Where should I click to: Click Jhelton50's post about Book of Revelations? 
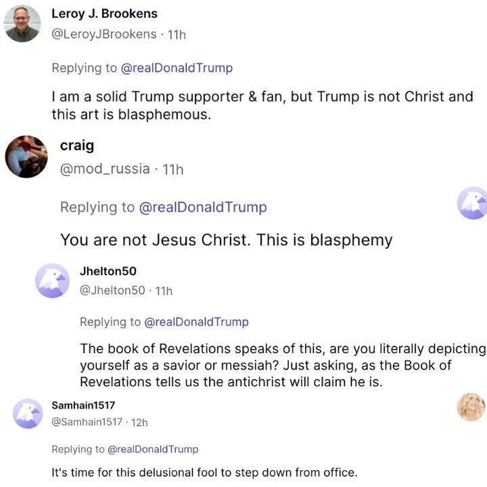(283, 365)
